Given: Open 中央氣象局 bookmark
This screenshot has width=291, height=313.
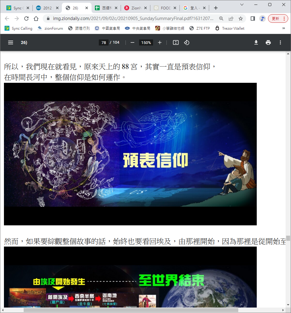Looking at the screenshot, I should pos(138,28).
